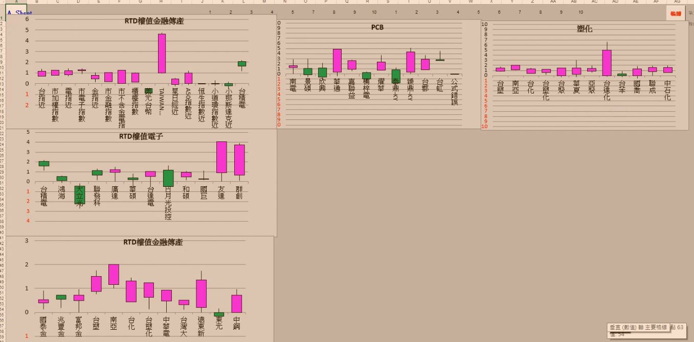Click the 國泰金 candlestick bar
The width and height of the screenshot is (694, 342).
point(43,301)
